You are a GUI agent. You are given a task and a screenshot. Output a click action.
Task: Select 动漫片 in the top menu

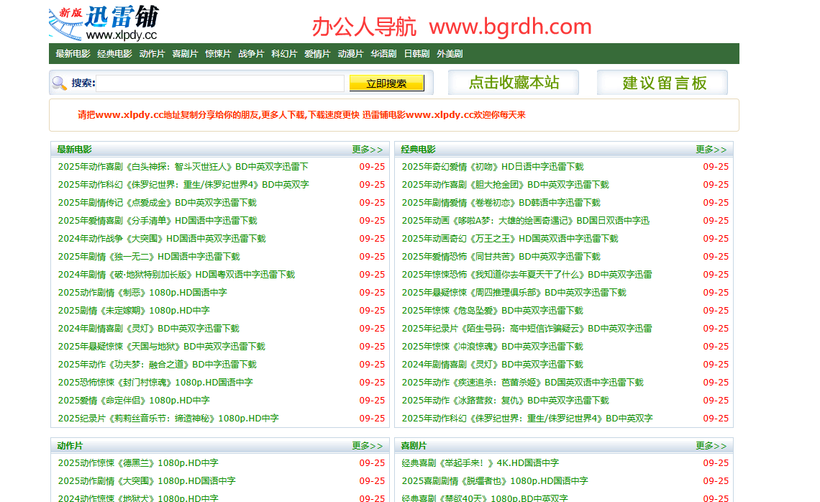pyautogui.click(x=350, y=53)
